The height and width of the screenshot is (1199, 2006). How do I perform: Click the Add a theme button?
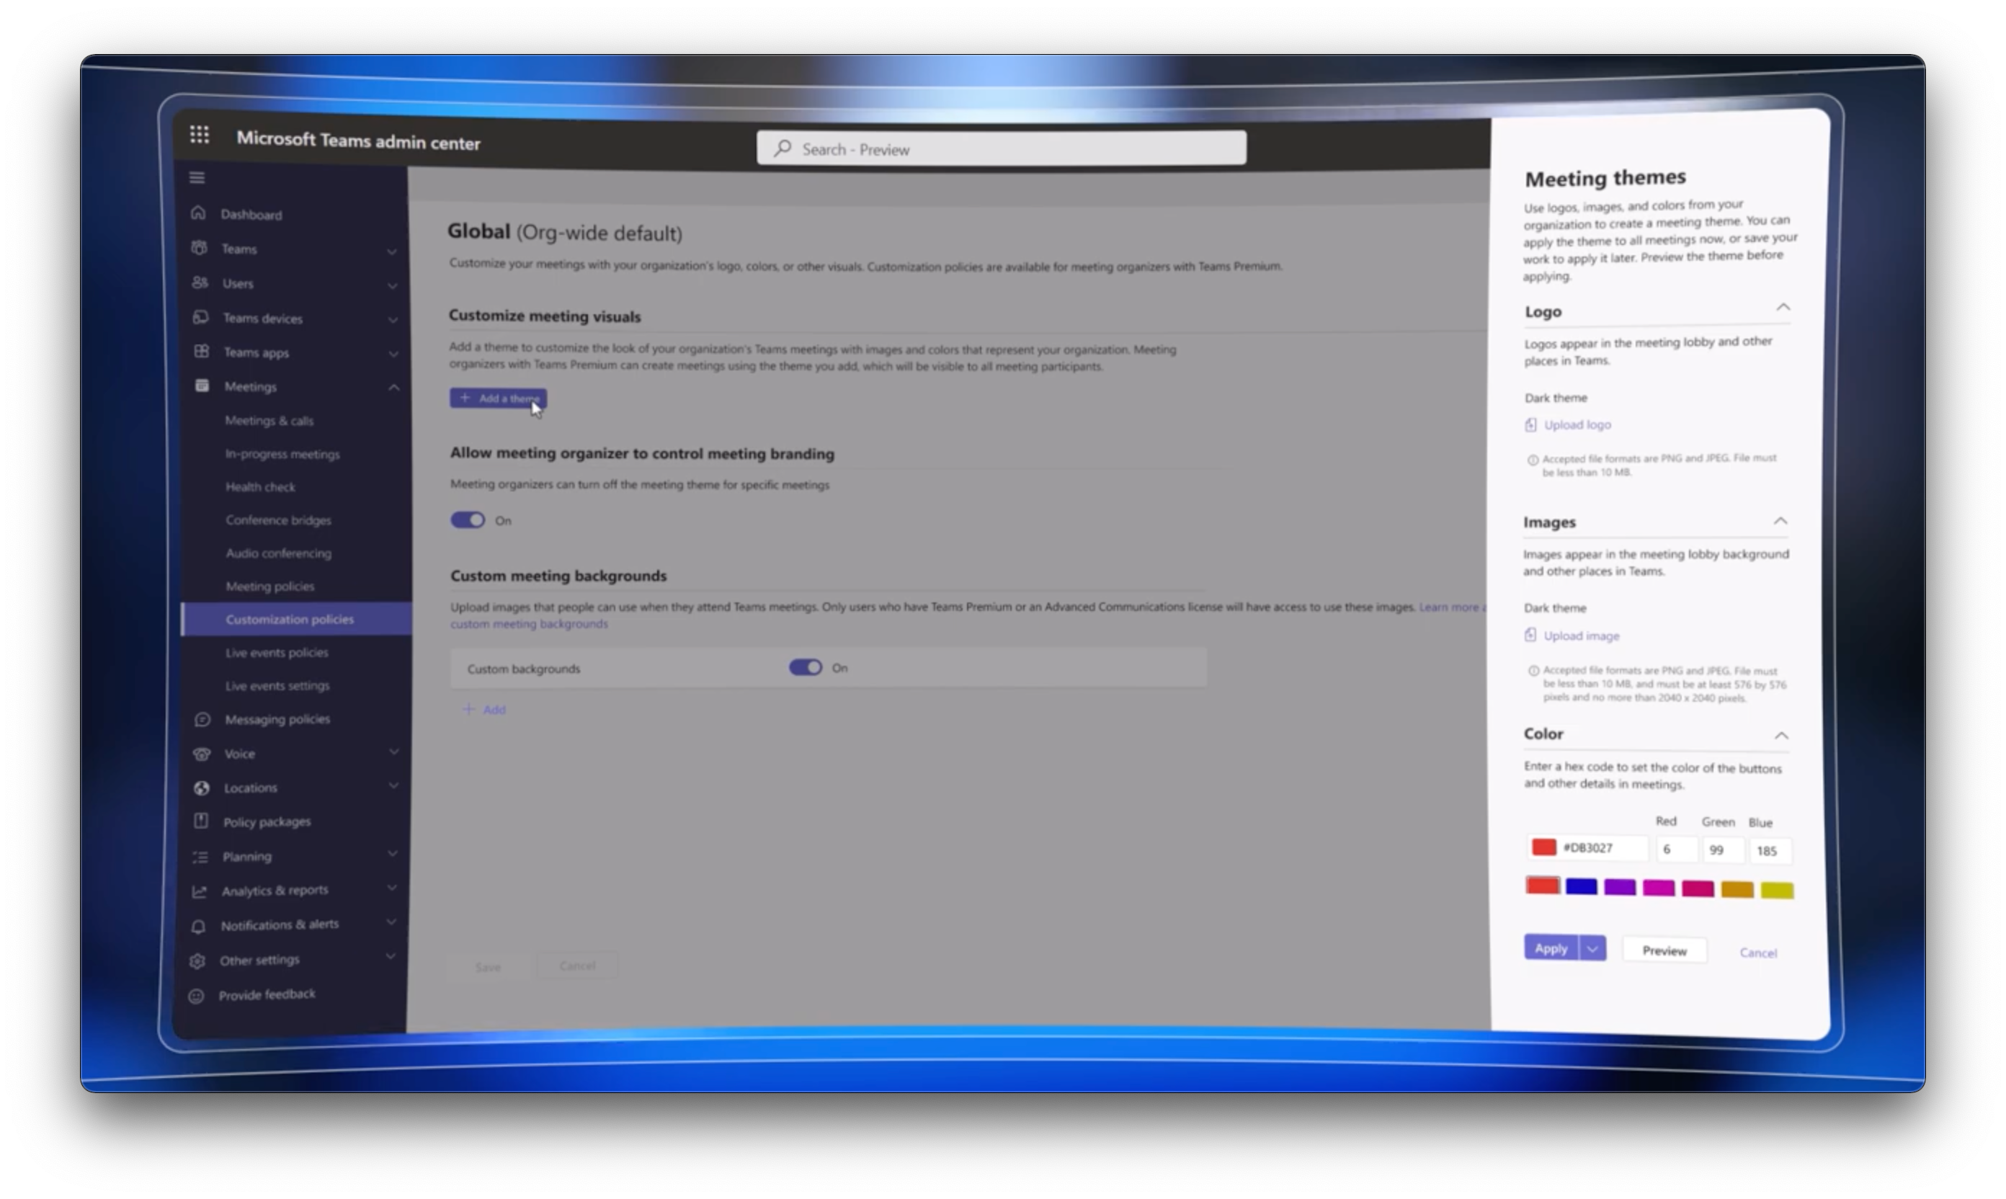(x=498, y=398)
